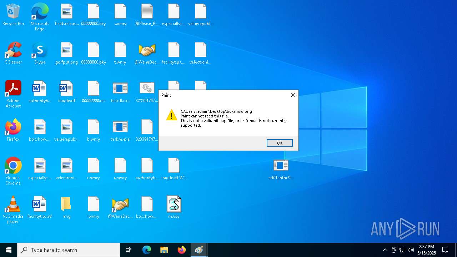Select the blank-page velectroni... file
The width and height of the screenshot is (457, 257).
pos(201,54)
